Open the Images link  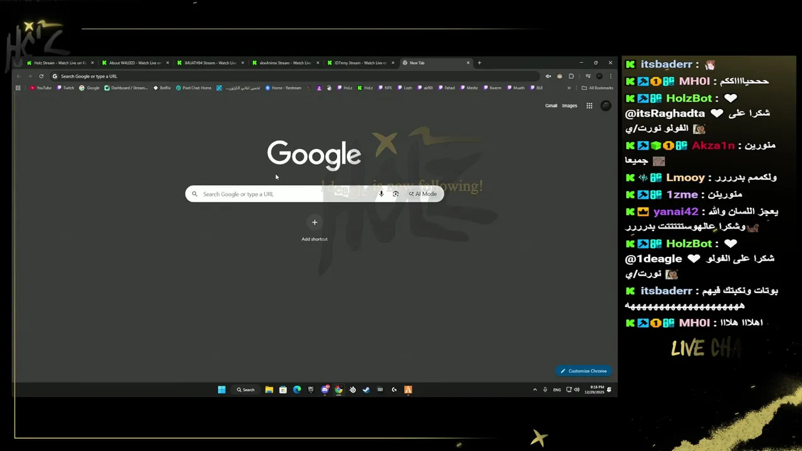tap(570, 106)
